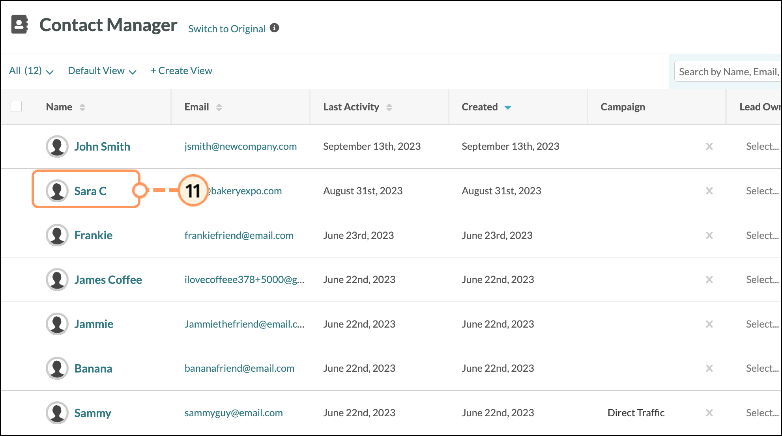Image resolution: width=782 pixels, height=436 pixels.
Task: Open Sara C contact name link
Action: pyautogui.click(x=90, y=191)
